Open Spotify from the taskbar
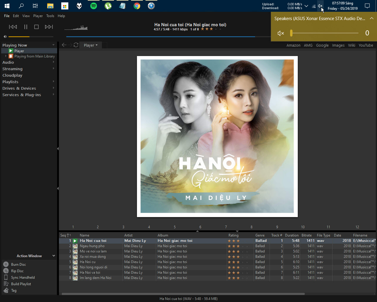 [94, 6]
